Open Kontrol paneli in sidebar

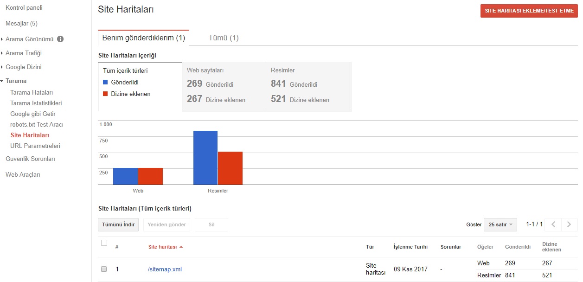24,8
